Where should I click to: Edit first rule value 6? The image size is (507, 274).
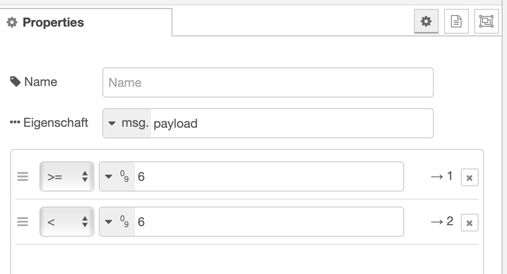(x=269, y=177)
